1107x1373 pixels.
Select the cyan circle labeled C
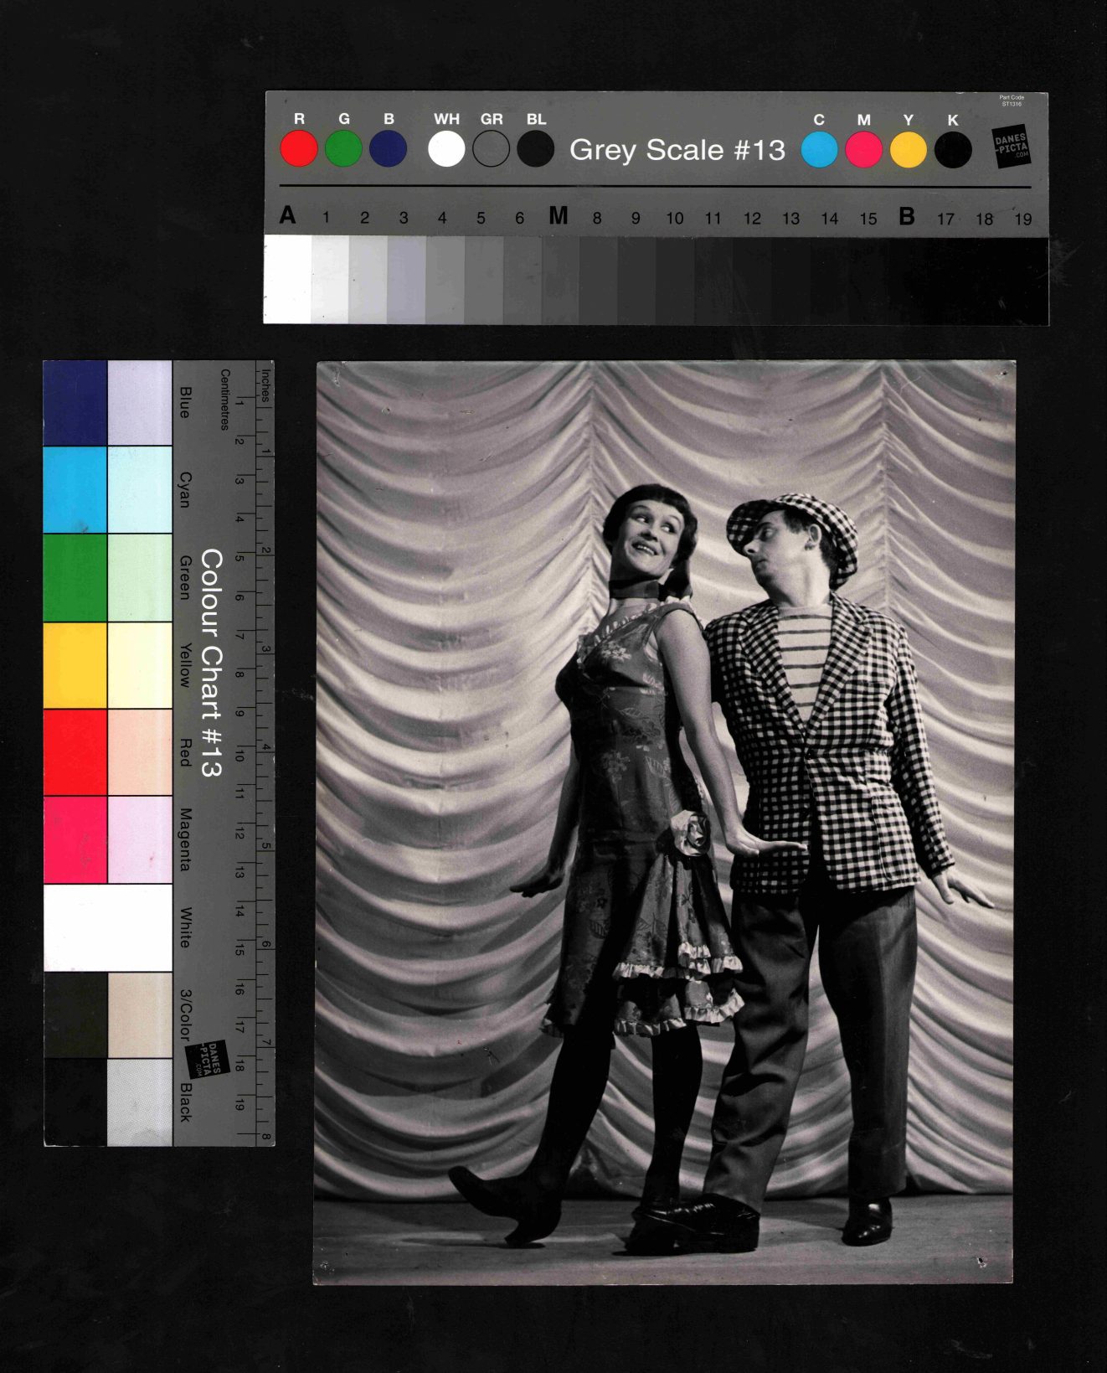click(819, 151)
